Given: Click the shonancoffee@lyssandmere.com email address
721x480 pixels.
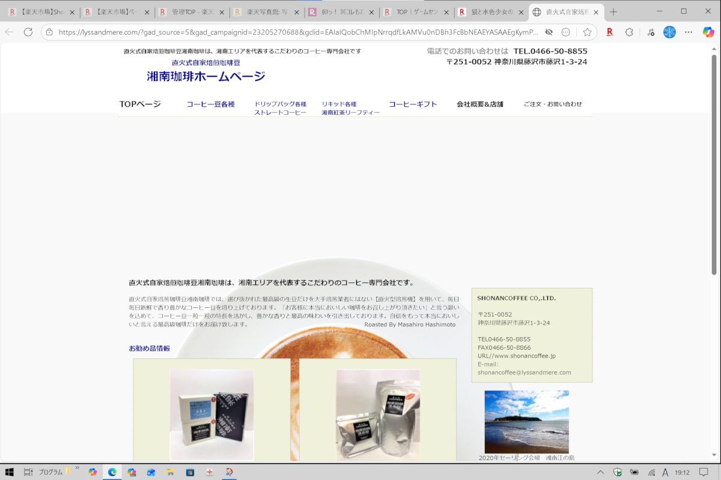Looking at the screenshot, I should tap(525, 373).
